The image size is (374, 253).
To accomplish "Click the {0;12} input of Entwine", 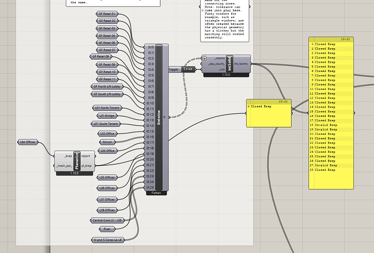I will click(x=151, y=114).
